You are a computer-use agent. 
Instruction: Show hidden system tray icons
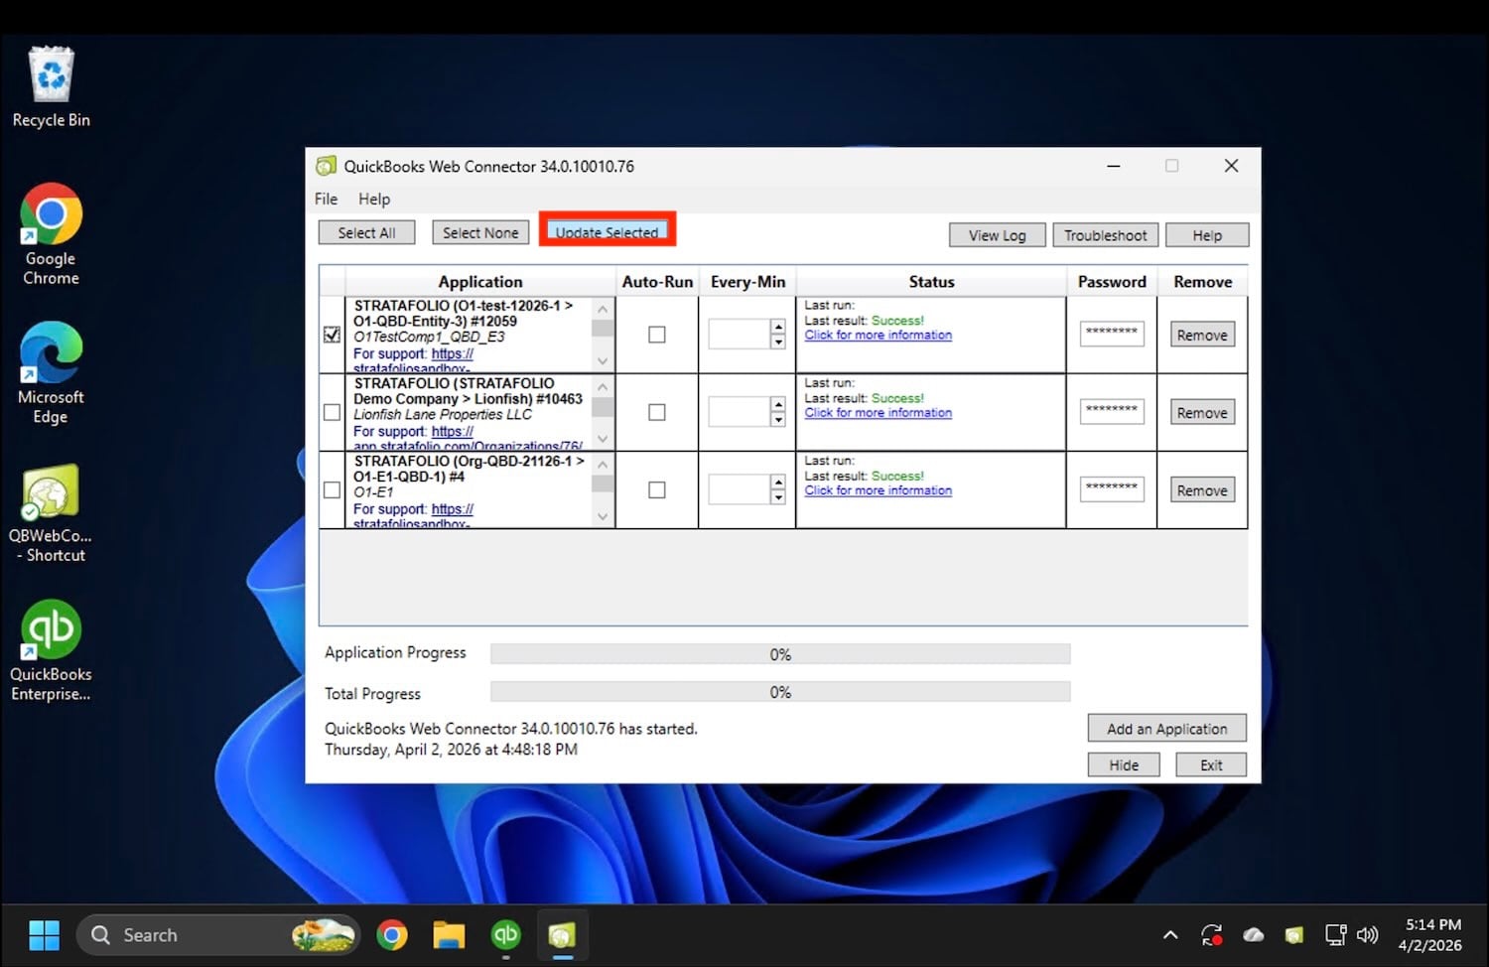(x=1170, y=935)
